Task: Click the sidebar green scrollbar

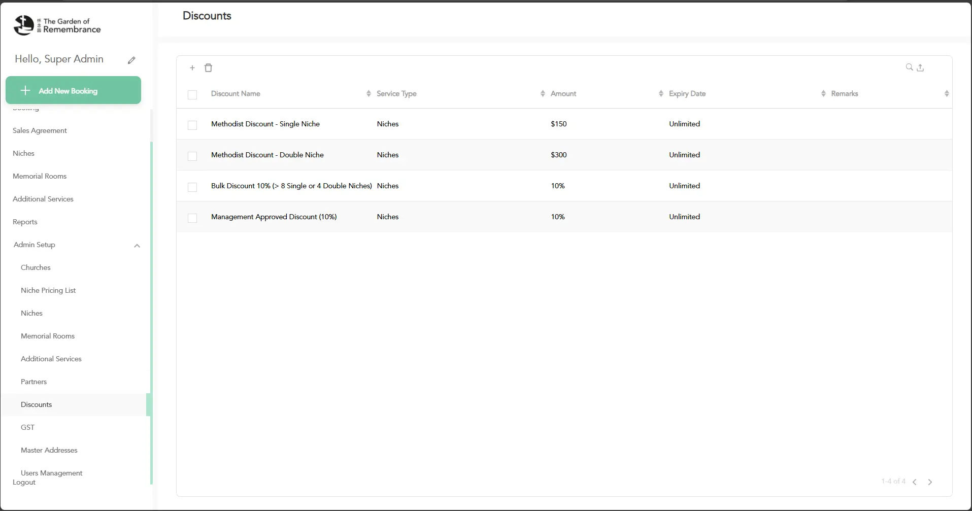Action: tap(151, 304)
